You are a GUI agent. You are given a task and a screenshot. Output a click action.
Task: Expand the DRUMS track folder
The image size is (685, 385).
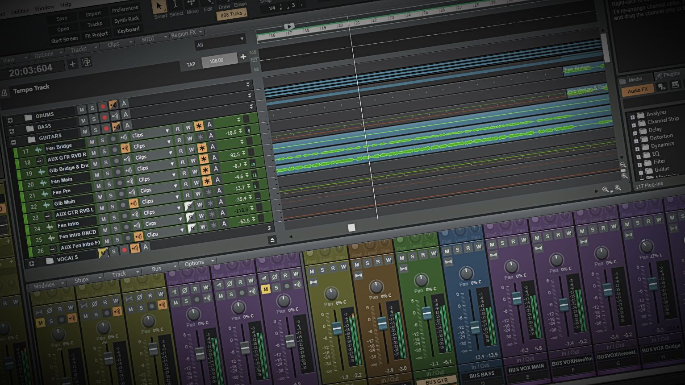pos(10,120)
